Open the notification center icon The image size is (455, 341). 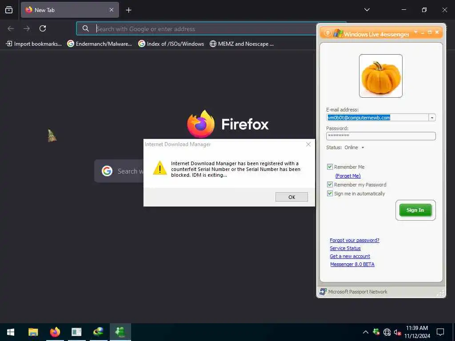440,332
